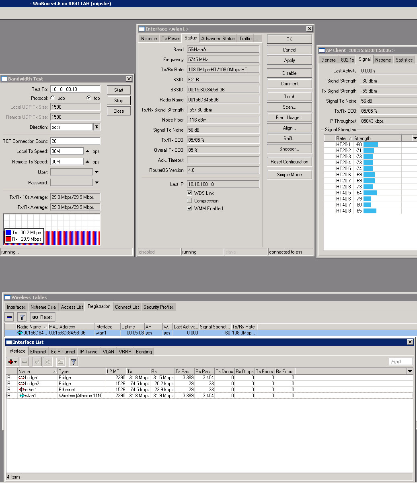Click the Bandwidth Test window title icon

point(4,79)
